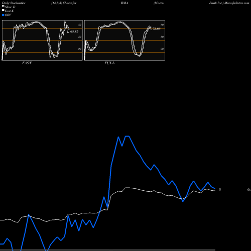Click the 50 axis label in FAST chart
Screen dimensions: 251x251
click(80, 37)
